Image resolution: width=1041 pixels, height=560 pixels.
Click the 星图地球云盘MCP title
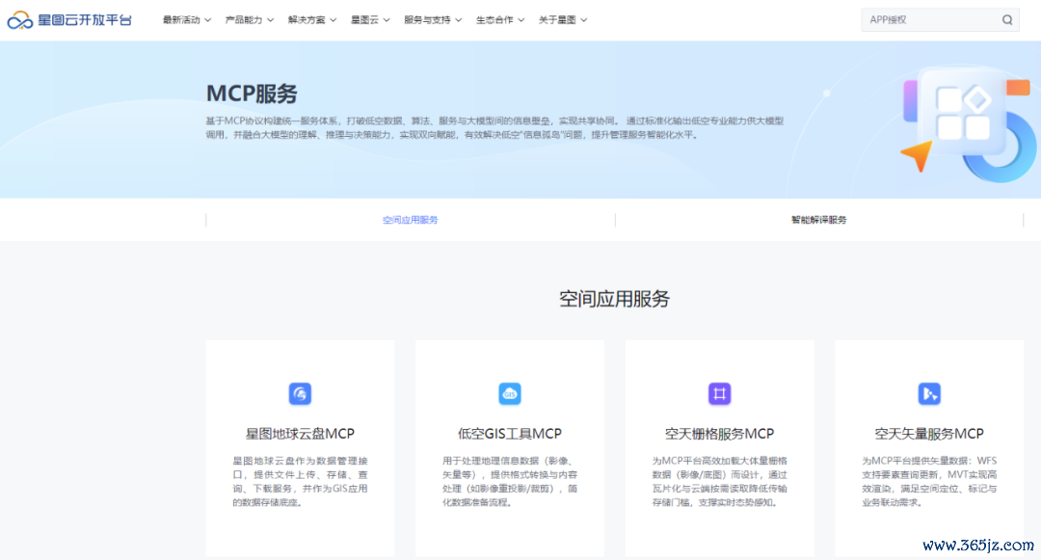click(x=300, y=434)
